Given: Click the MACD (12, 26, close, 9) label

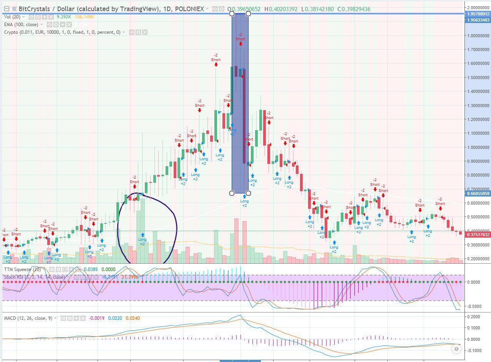Looking at the screenshot, I should point(28,318).
